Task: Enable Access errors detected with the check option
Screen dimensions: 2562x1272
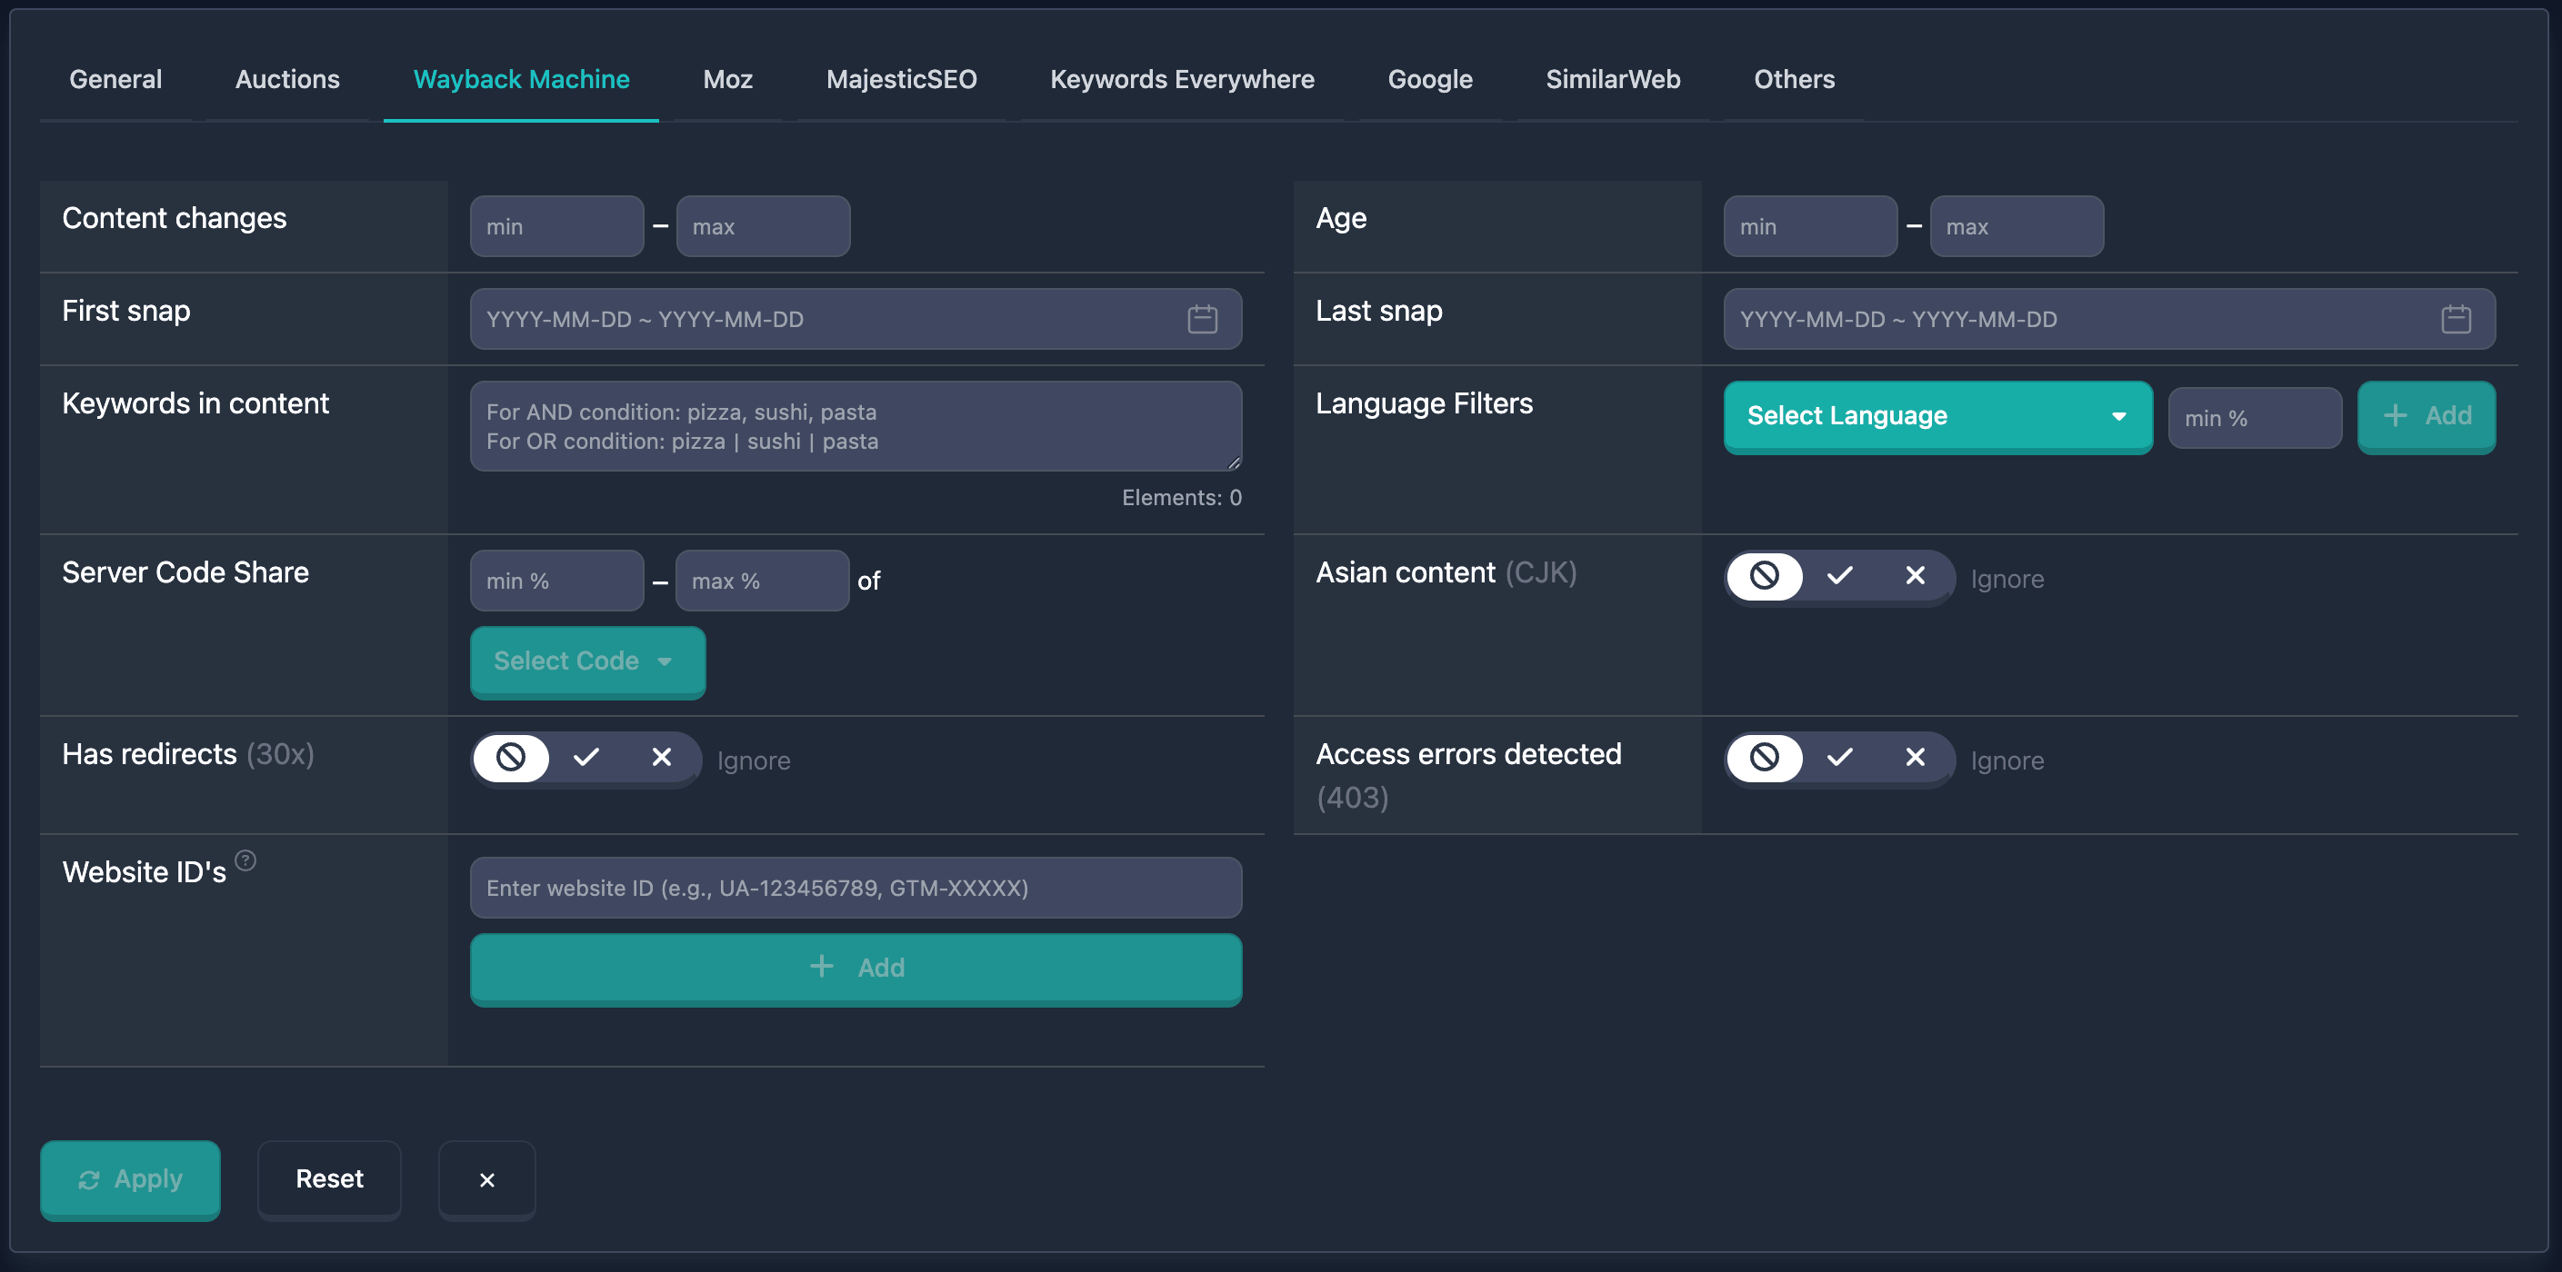Action: pos(1841,757)
